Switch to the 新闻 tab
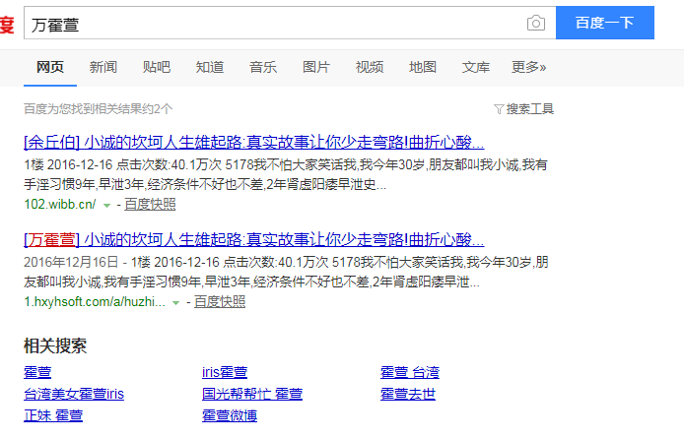The image size is (684, 439). [x=103, y=67]
